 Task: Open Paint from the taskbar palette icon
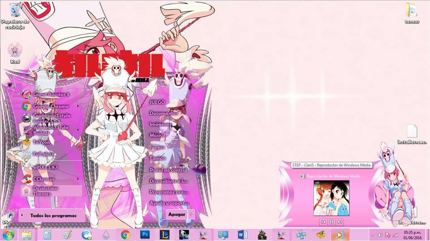pyautogui.click(x=66, y=234)
